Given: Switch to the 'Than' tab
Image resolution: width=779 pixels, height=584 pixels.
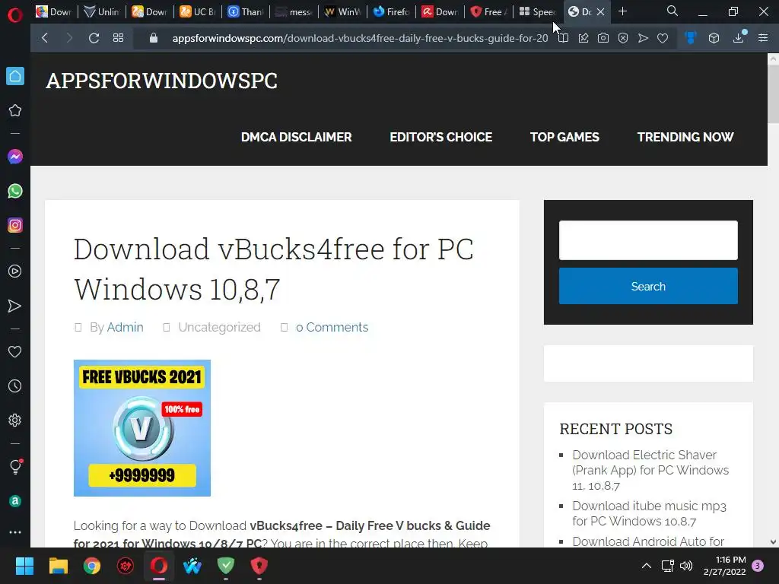Looking at the screenshot, I should point(246,12).
